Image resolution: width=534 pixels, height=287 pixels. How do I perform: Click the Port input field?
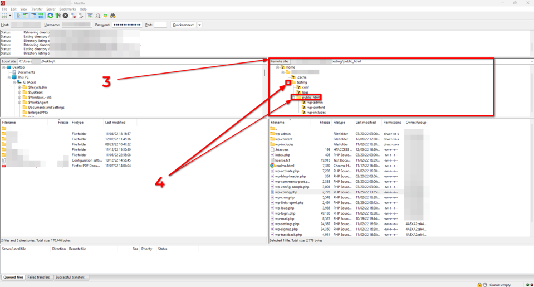tap(160, 25)
